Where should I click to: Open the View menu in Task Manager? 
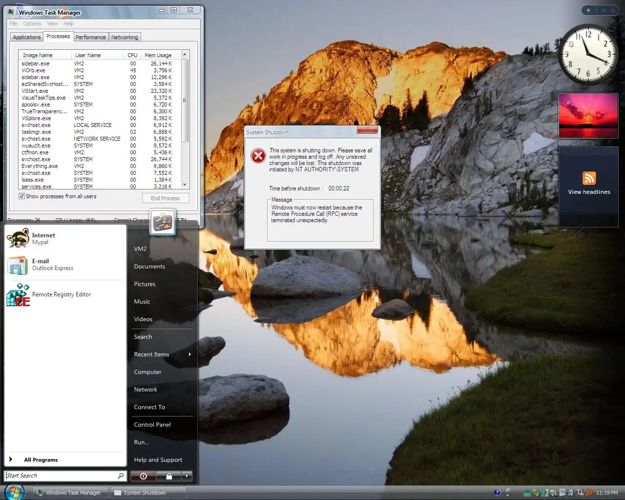click(x=52, y=23)
